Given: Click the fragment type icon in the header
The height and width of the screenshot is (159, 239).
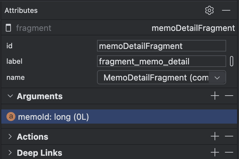Looking at the screenshot, I should (9, 28).
